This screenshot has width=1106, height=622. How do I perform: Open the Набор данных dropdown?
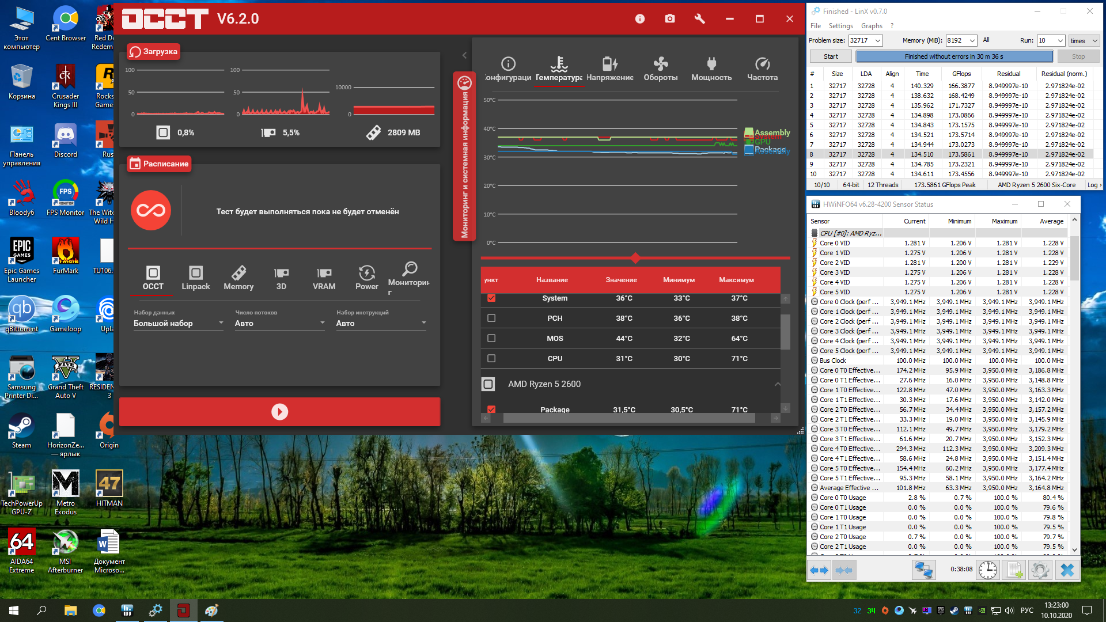pos(179,323)
